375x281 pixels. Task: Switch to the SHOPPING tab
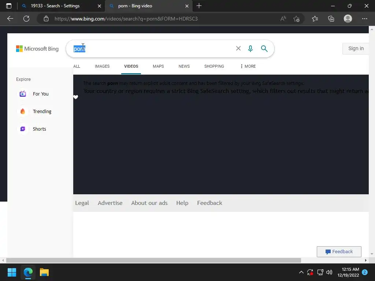point(214,66)
